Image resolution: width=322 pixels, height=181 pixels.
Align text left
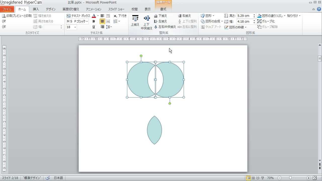coord(102,16)
